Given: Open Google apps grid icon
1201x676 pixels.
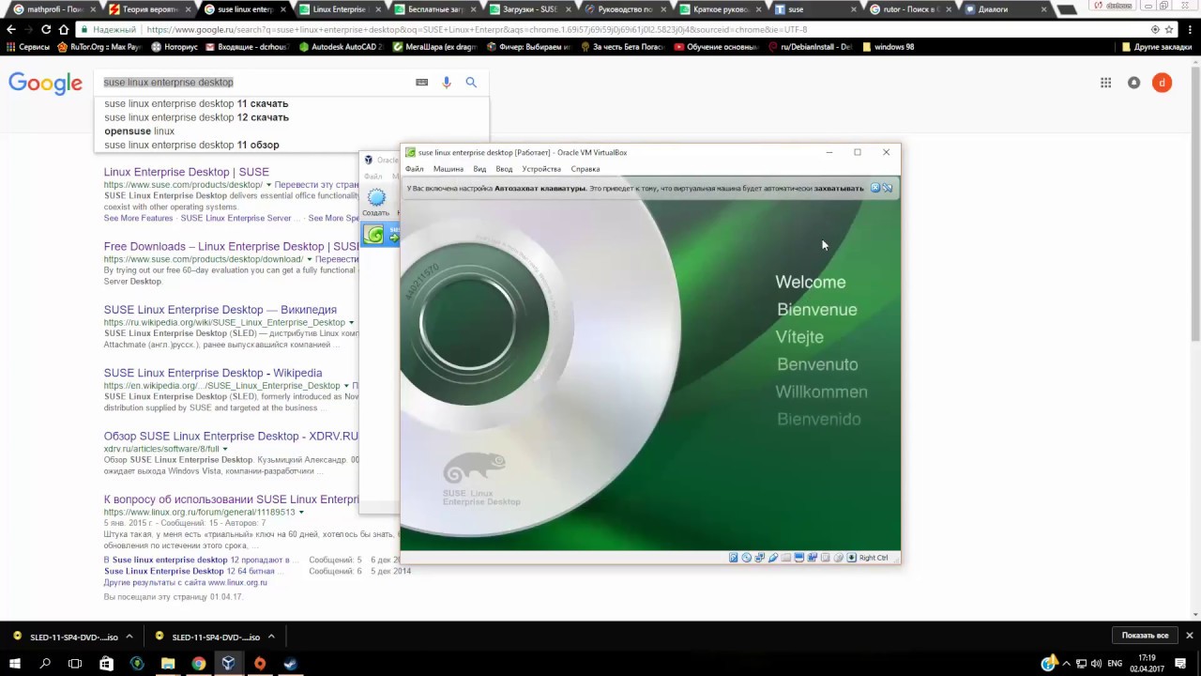Looking at the screenshot, I should click(1106, 83).
